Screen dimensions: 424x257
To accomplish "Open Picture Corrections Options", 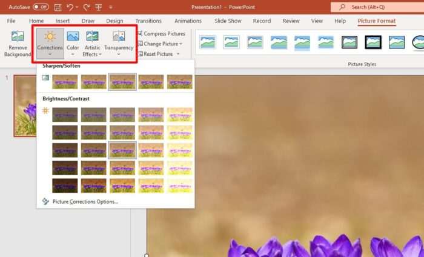I will pos(85,202).
